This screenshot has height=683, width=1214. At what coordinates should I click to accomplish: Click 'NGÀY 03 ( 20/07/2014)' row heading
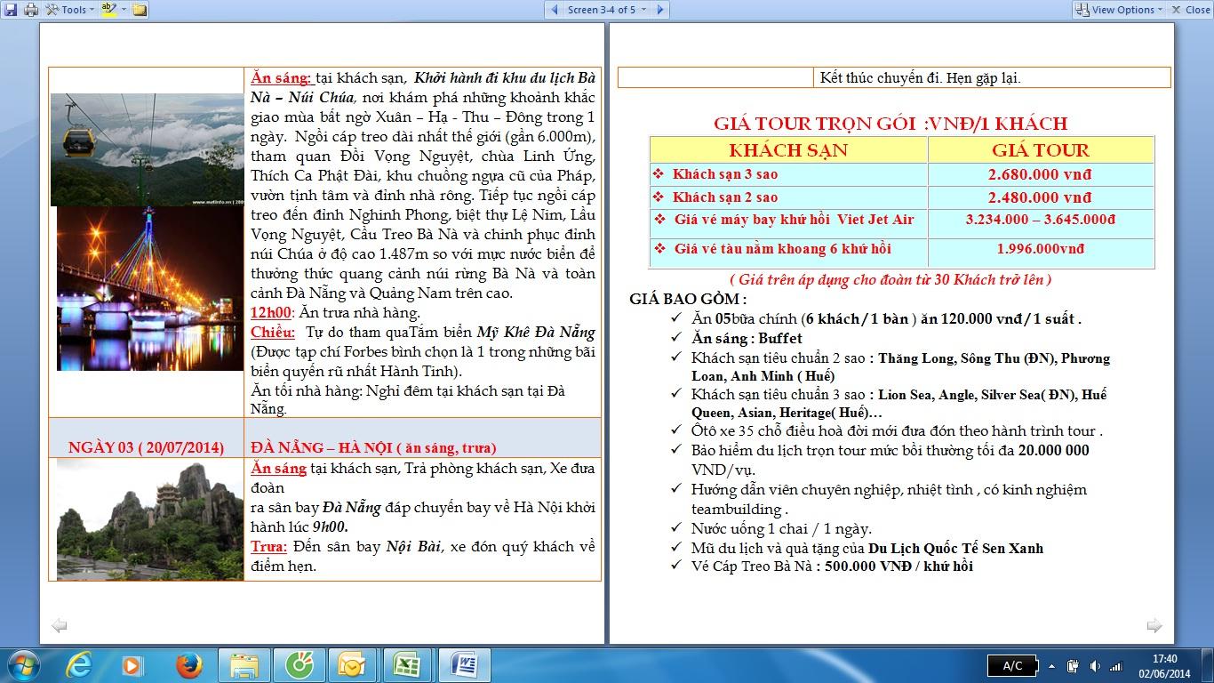click(x=146, y=447)
